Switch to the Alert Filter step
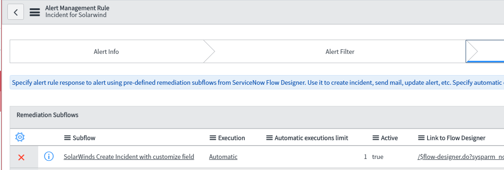Image resolution: width=504 pixels, height=170 pixels. coord(340,52)
